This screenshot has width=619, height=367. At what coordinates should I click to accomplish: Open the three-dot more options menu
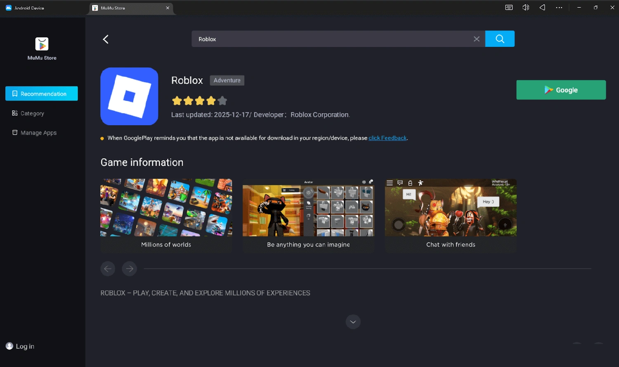[x=559, y=7]
